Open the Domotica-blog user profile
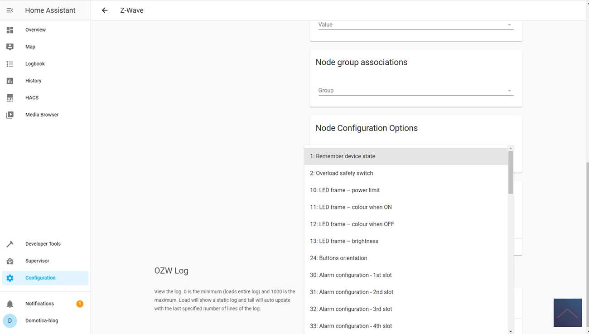 tap(41, 320)
